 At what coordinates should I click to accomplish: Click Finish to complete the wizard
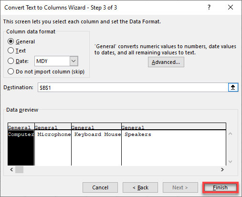[221, 187]
